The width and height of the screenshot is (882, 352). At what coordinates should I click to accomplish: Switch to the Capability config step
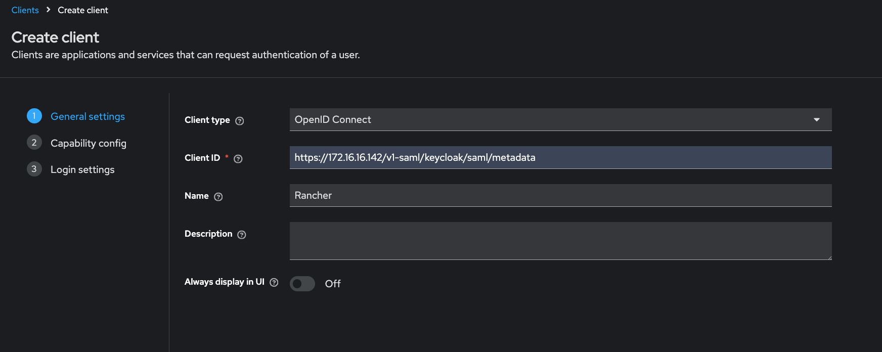pyautogui.click(x=89, y=143)
